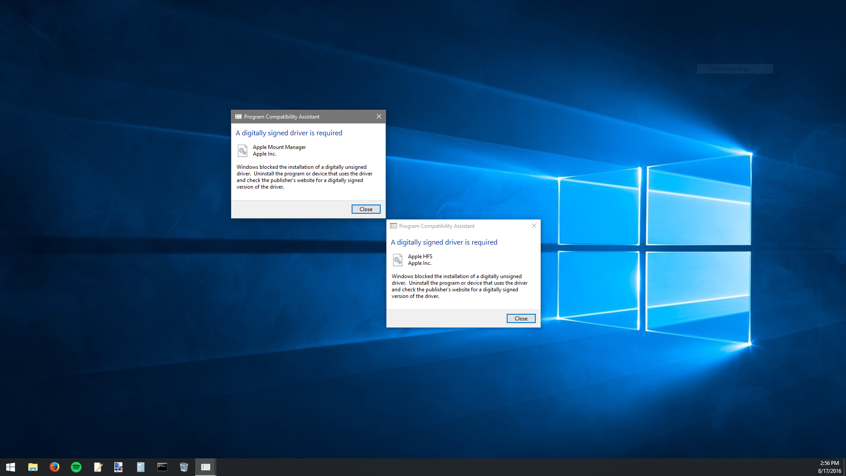Click the title bar icon of Apple HFS dialog

click(x=393, y=226)
